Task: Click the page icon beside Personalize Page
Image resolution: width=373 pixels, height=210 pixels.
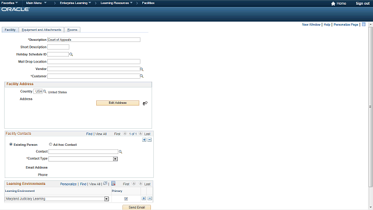Action: pyautogui.click(x=364, y=24)
